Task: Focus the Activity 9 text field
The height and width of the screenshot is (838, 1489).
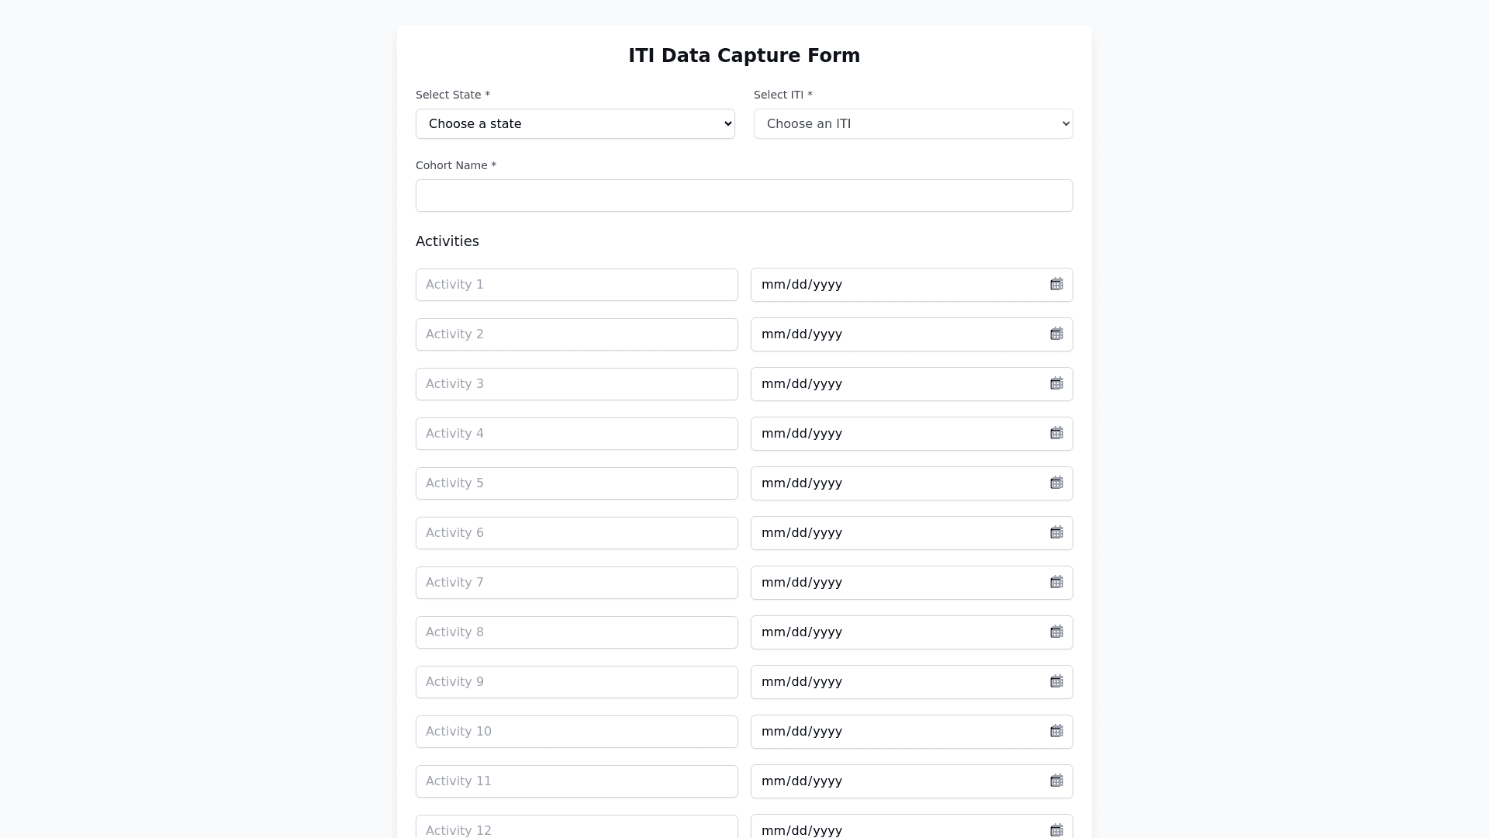Action: click(x=576, y=682)
